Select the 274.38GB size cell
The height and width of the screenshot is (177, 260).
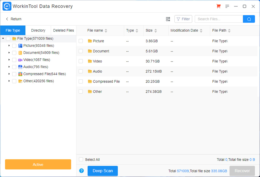pyautogui.click(x=154, y=92)
